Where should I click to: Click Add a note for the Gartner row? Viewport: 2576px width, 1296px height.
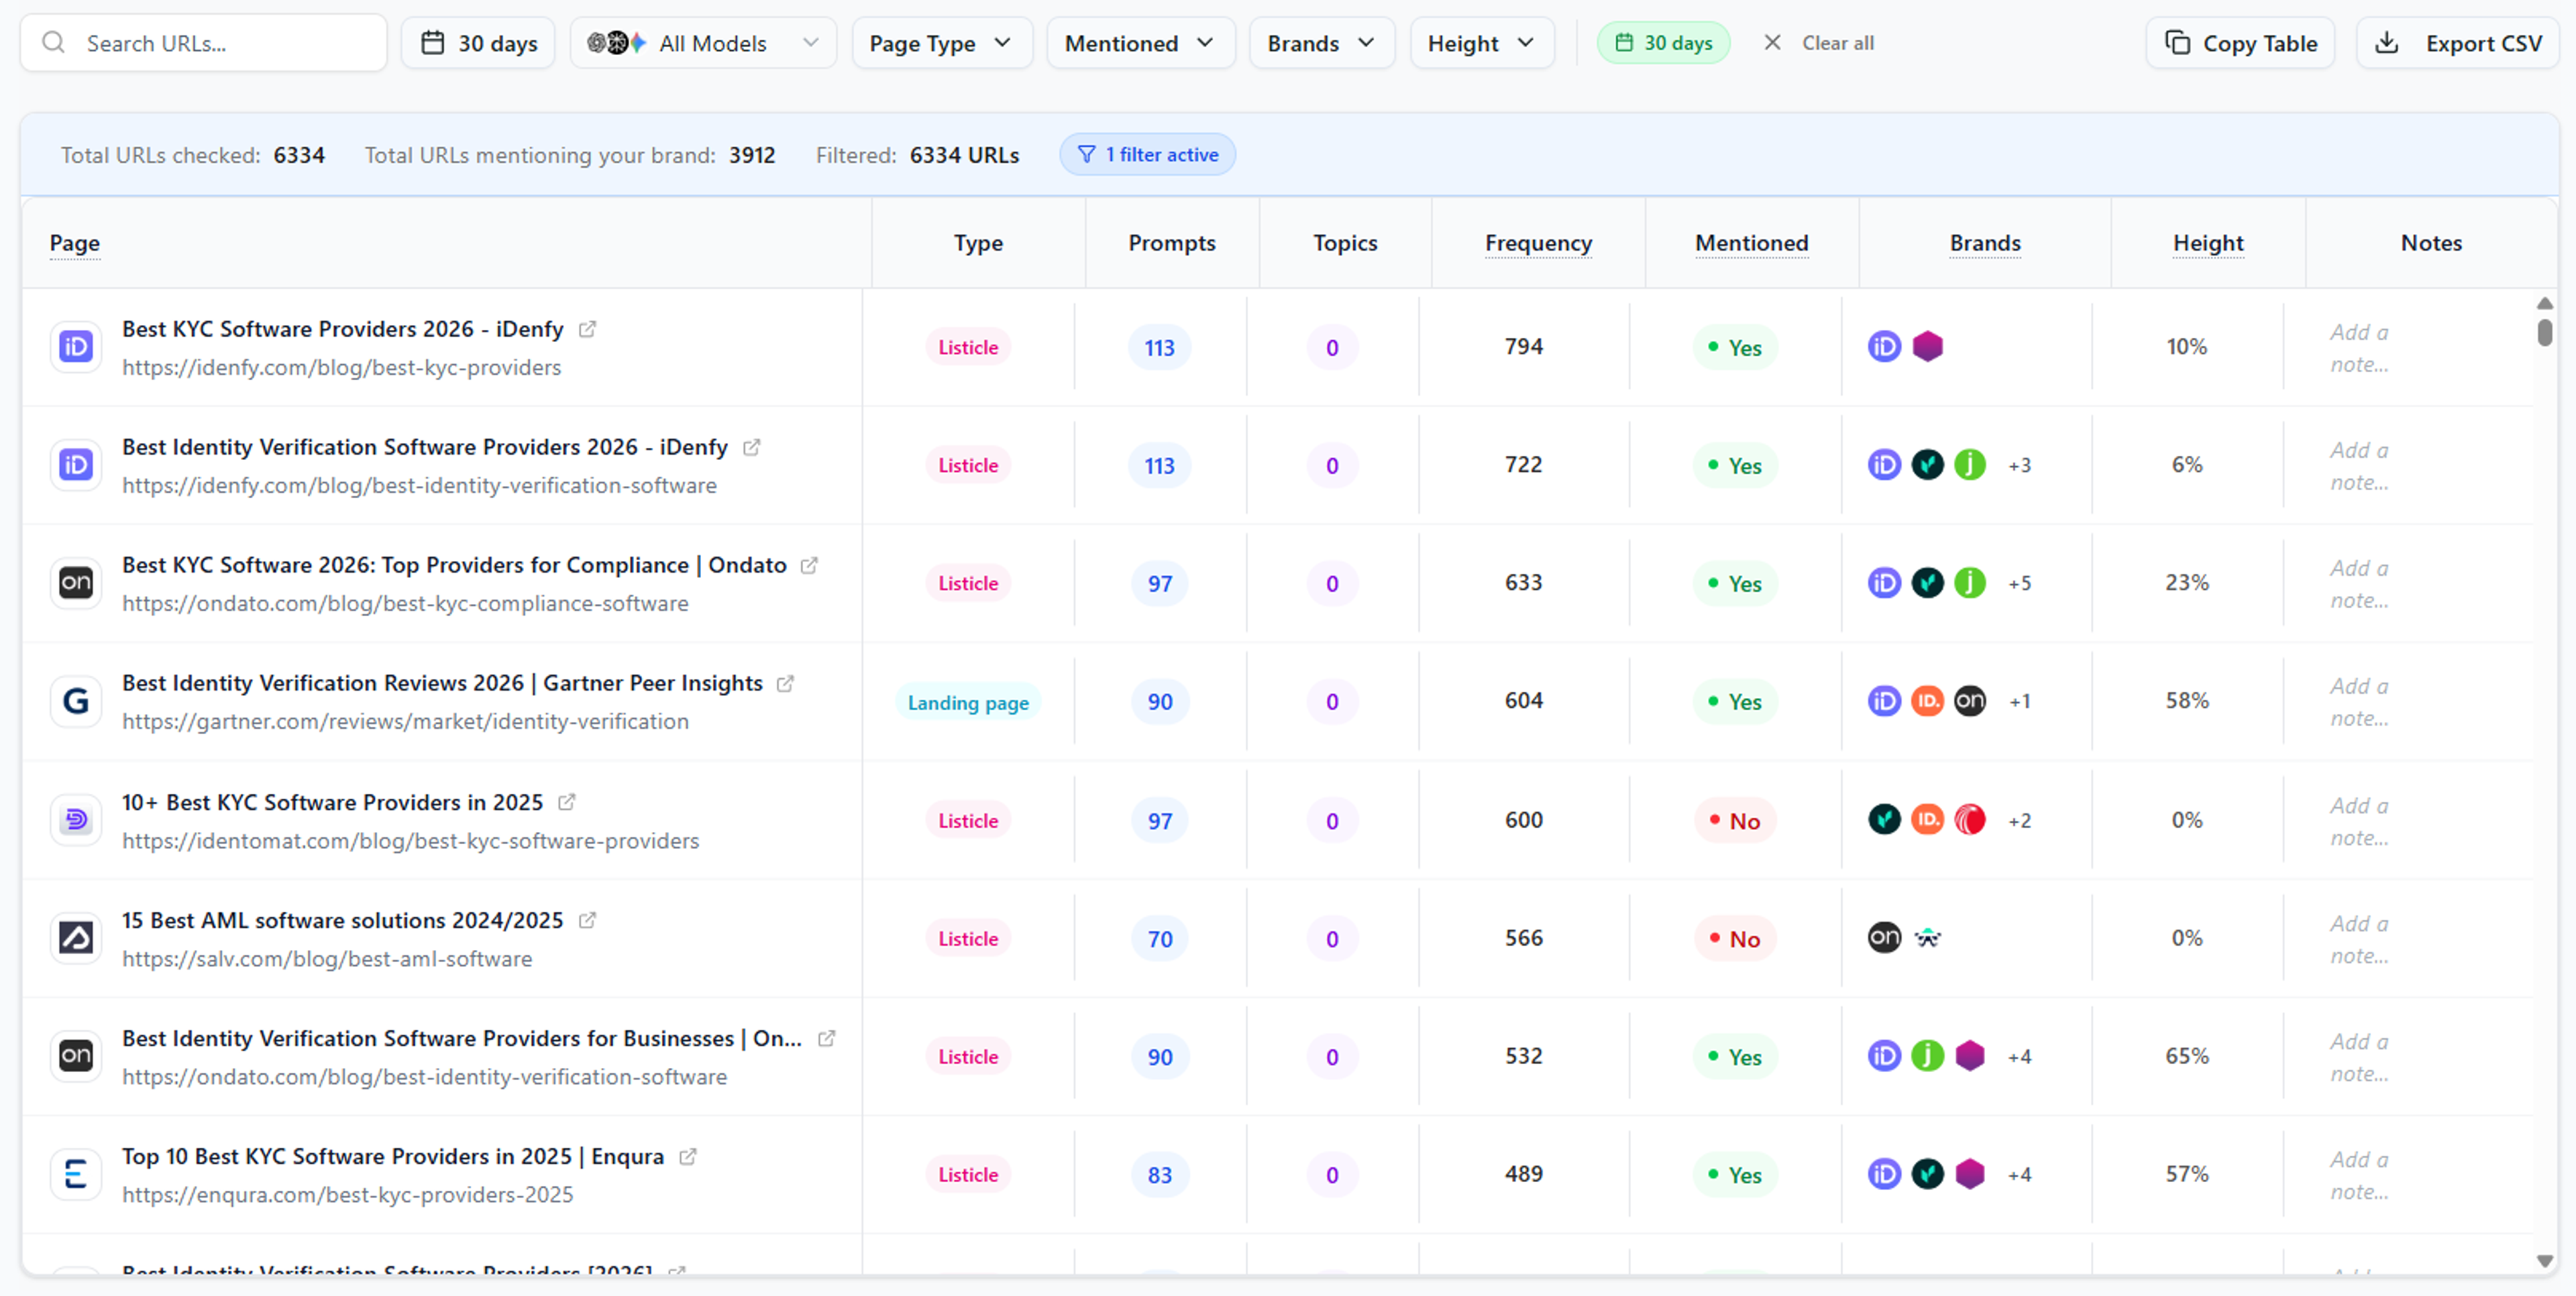pyautogui.click(x=2359, y=701)
